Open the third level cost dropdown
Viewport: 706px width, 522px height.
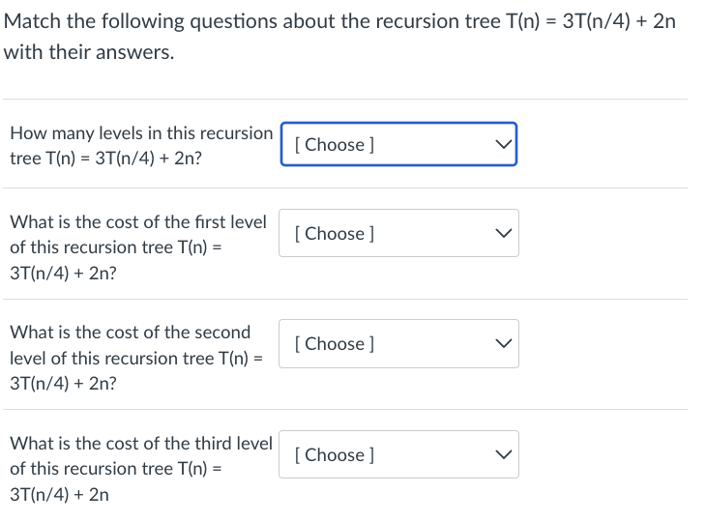(x=398, y=454)
